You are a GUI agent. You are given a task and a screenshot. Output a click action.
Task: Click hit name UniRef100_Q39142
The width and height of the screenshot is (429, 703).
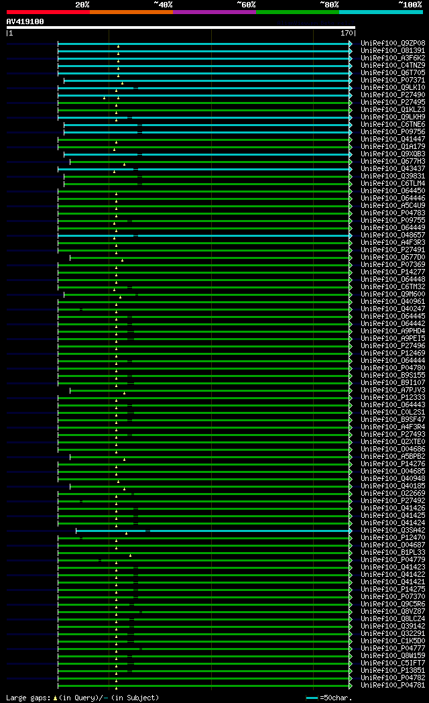point(393,627)
